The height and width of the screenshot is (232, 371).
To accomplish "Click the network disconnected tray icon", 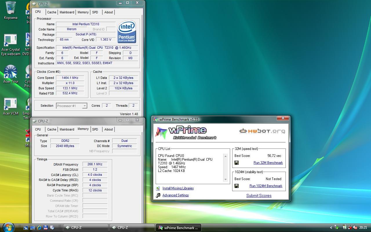I will pos(350,228).
